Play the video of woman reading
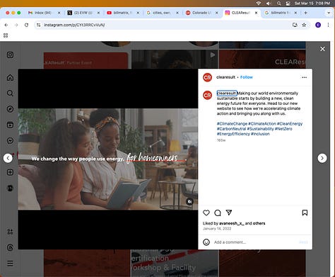The width and height of the screenshot is (335, 277). (x=108, y=159)
